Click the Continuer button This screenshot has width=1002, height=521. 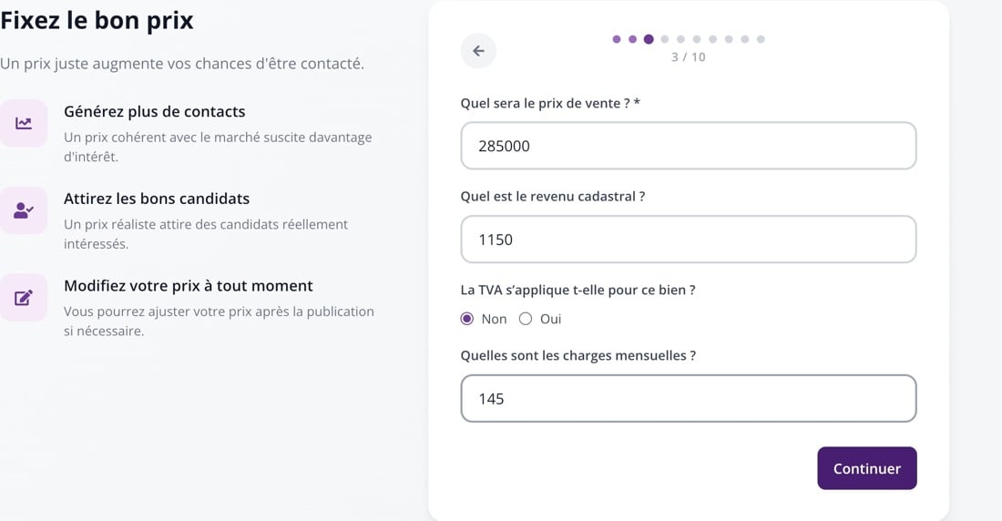pos(867,468)
